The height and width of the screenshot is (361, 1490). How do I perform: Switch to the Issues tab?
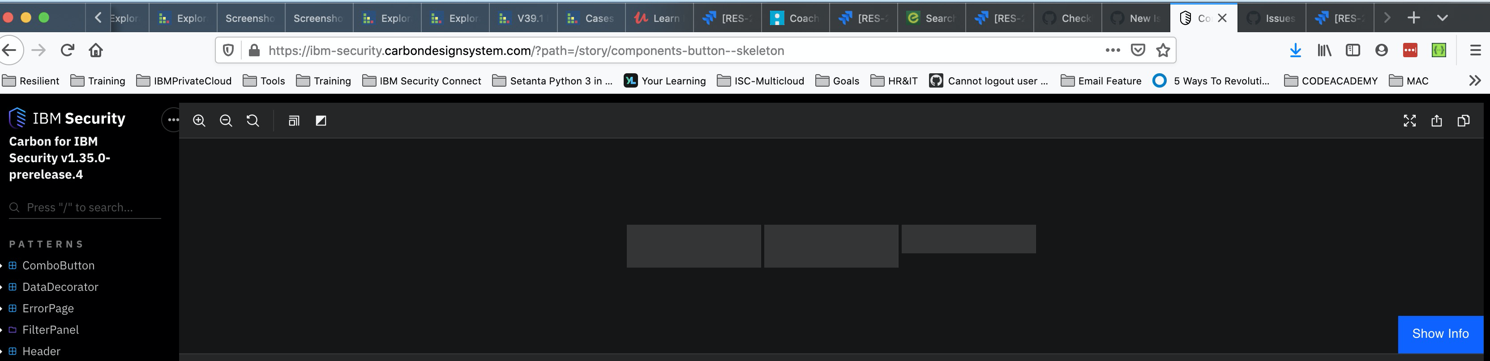(x=1272, y=18)
